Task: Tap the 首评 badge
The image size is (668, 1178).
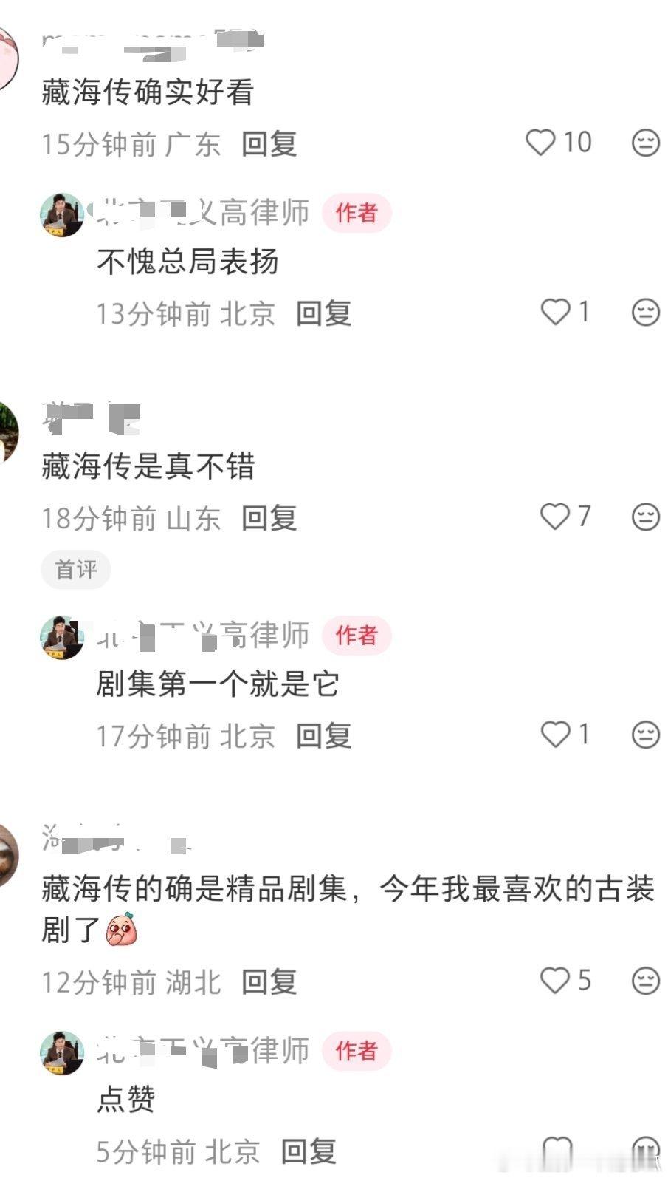Action: coord(76,569)
